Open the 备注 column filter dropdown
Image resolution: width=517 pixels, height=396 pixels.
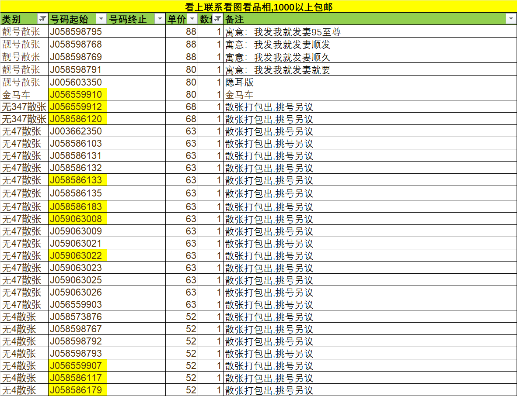point(511,19)
